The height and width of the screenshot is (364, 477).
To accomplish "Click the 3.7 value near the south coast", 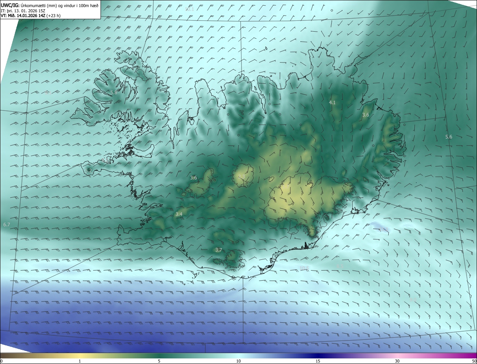I will click(x=218, y=250).
